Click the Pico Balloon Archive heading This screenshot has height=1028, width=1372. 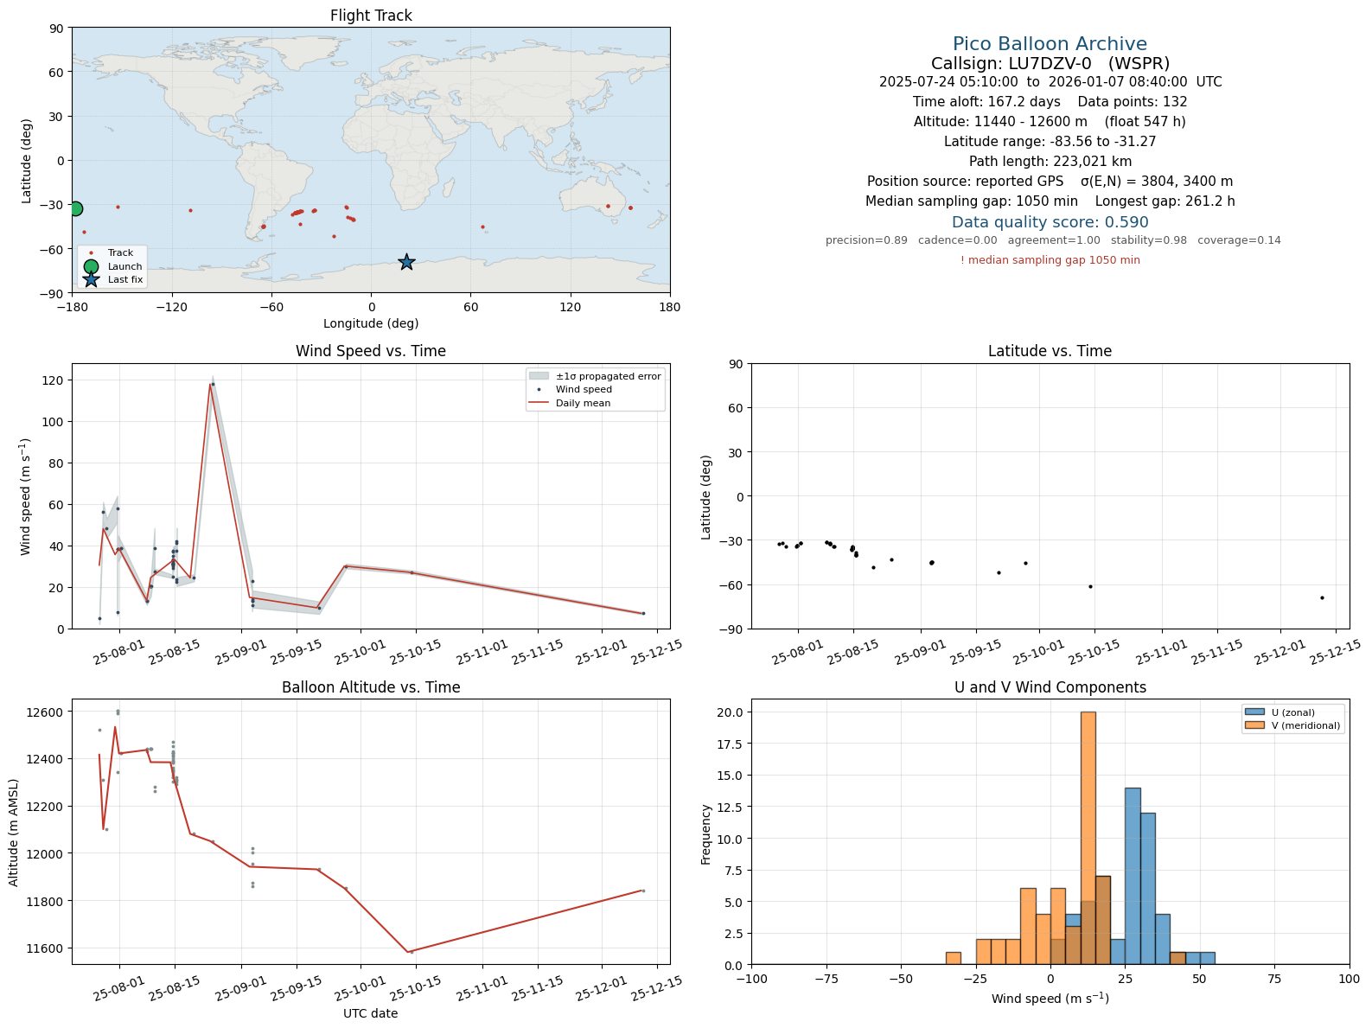coord(1050,44)
